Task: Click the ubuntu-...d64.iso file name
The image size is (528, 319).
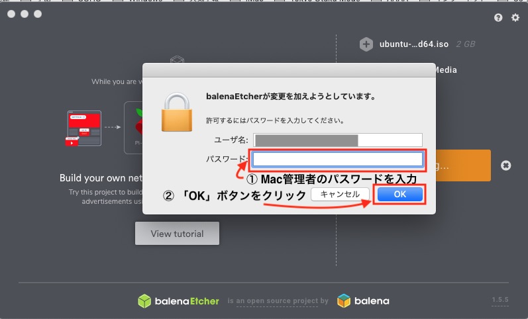Action: click(414, 44)
